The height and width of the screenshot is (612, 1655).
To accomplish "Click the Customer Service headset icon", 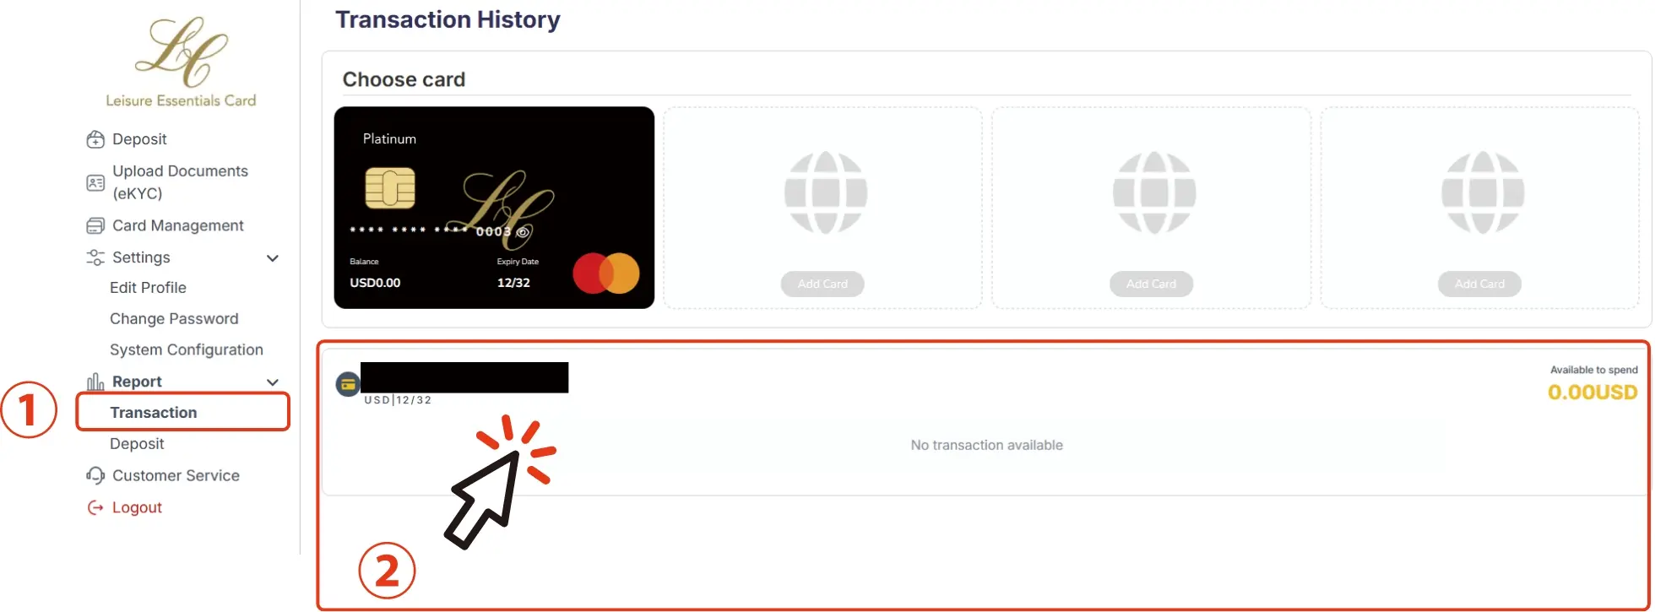I will [95, 475].
